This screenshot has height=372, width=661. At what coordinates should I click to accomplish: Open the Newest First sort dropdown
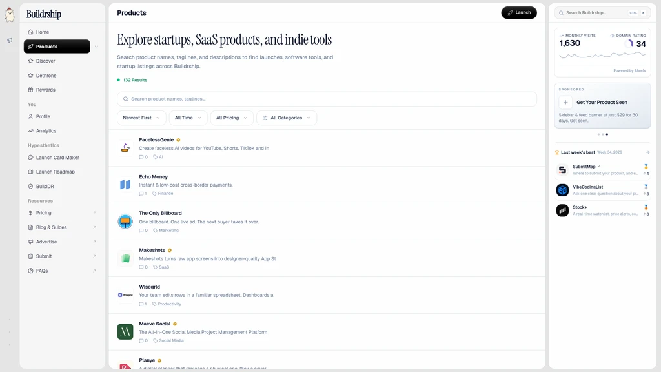[141, 118]
